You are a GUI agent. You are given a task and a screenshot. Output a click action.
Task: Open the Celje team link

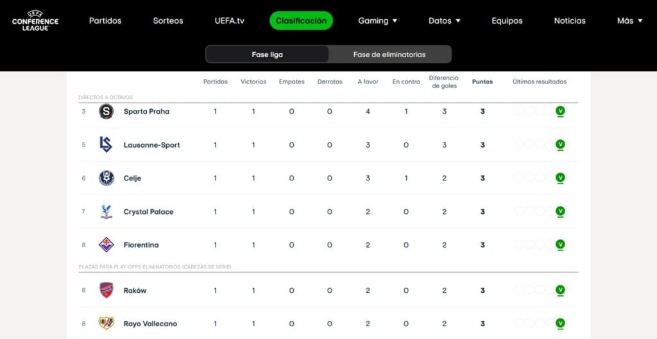coord(132,178)
